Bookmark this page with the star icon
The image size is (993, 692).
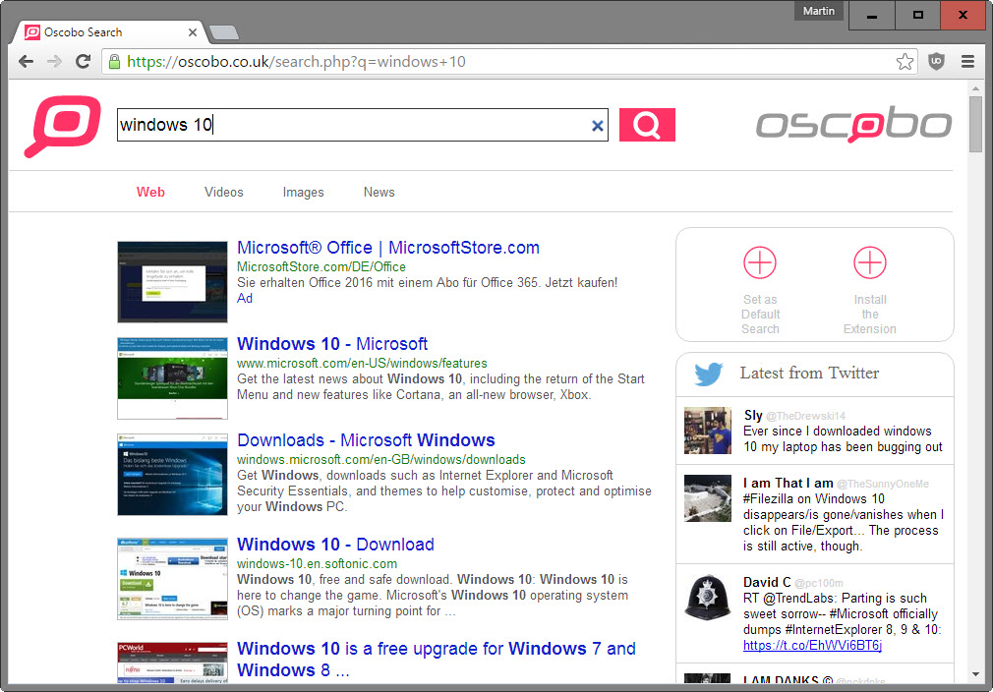pos(905,61)
